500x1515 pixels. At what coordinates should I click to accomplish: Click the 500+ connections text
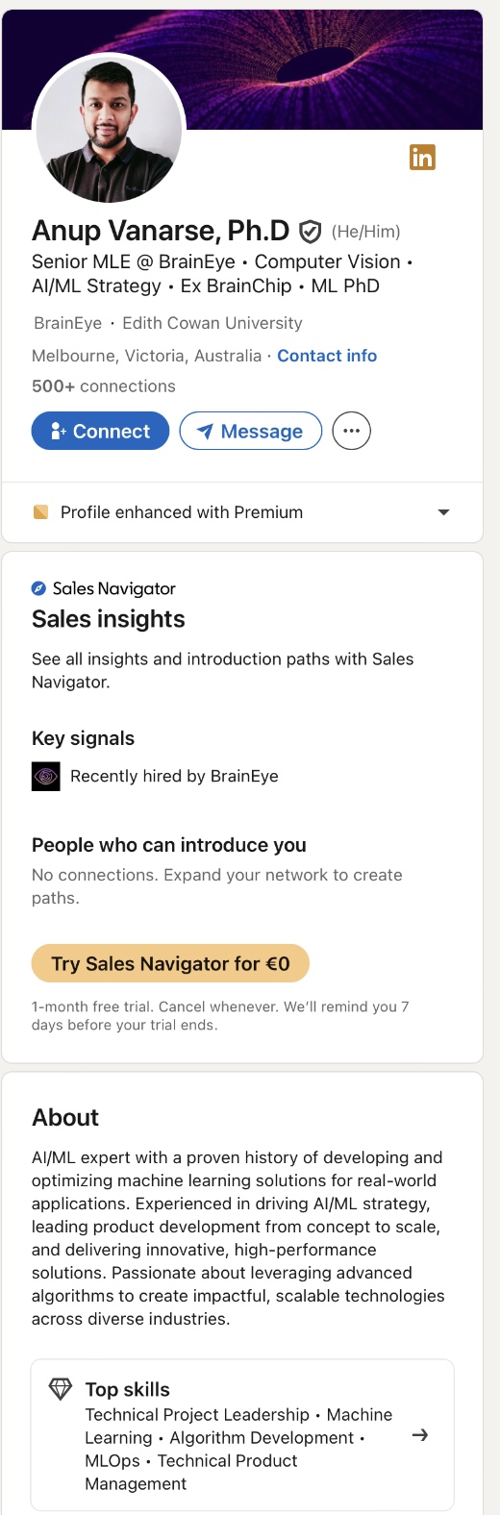[104, 386]
